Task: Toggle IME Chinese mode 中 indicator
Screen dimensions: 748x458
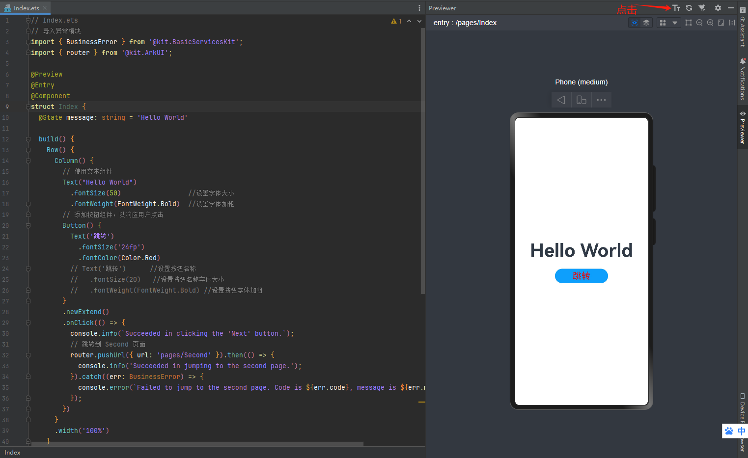Action: click(x=742, y=431)
